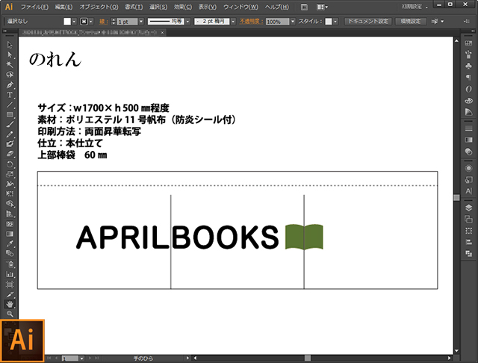Select the Zoom magnifier tool
Viewport: 478px width, 363px height.
(x=10, y=314)
